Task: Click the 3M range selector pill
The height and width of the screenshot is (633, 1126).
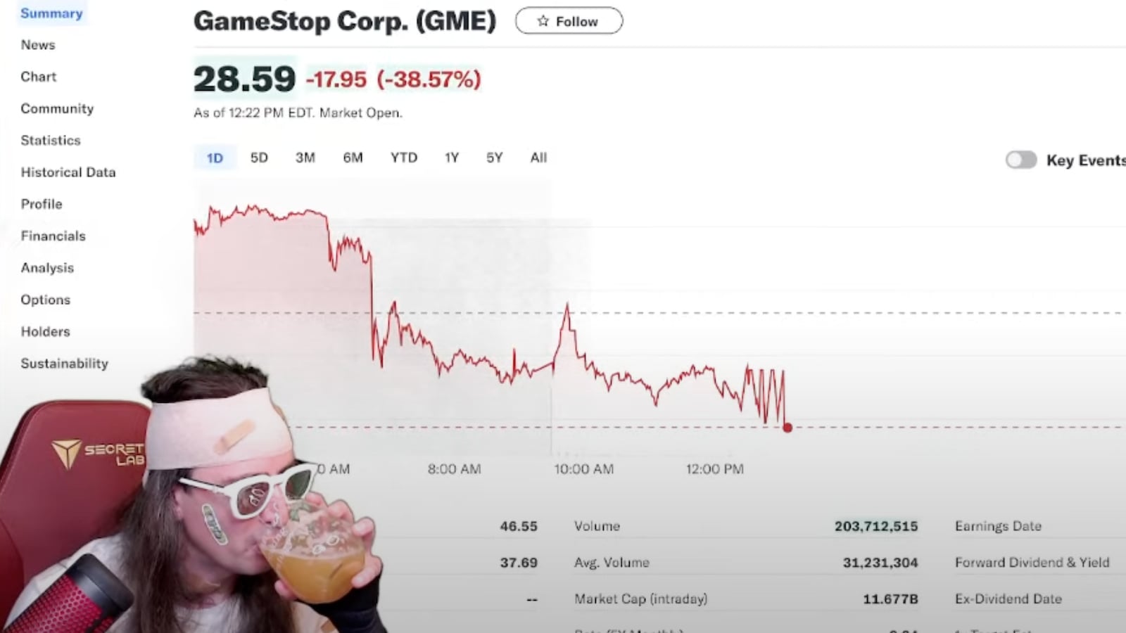Action: click(x=305, y=158)
